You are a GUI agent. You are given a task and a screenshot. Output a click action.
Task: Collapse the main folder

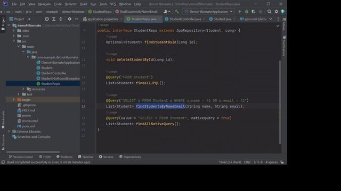tap(19, 47)
